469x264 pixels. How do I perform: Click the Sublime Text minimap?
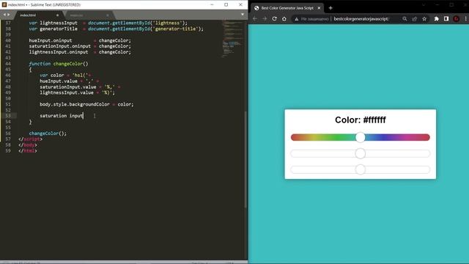[x=232, y=39]
